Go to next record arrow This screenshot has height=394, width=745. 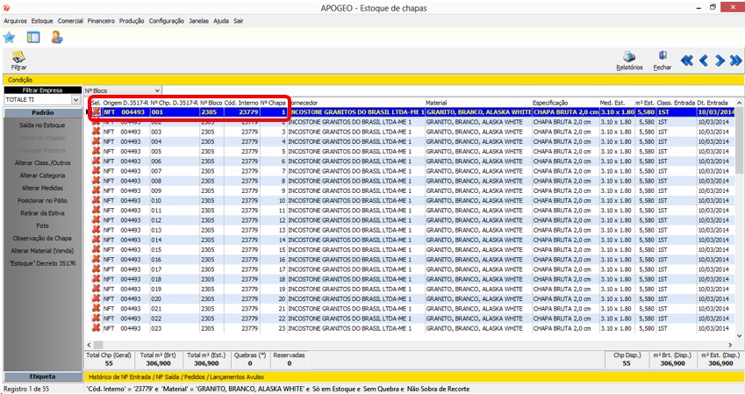click(x=720, y=61)
